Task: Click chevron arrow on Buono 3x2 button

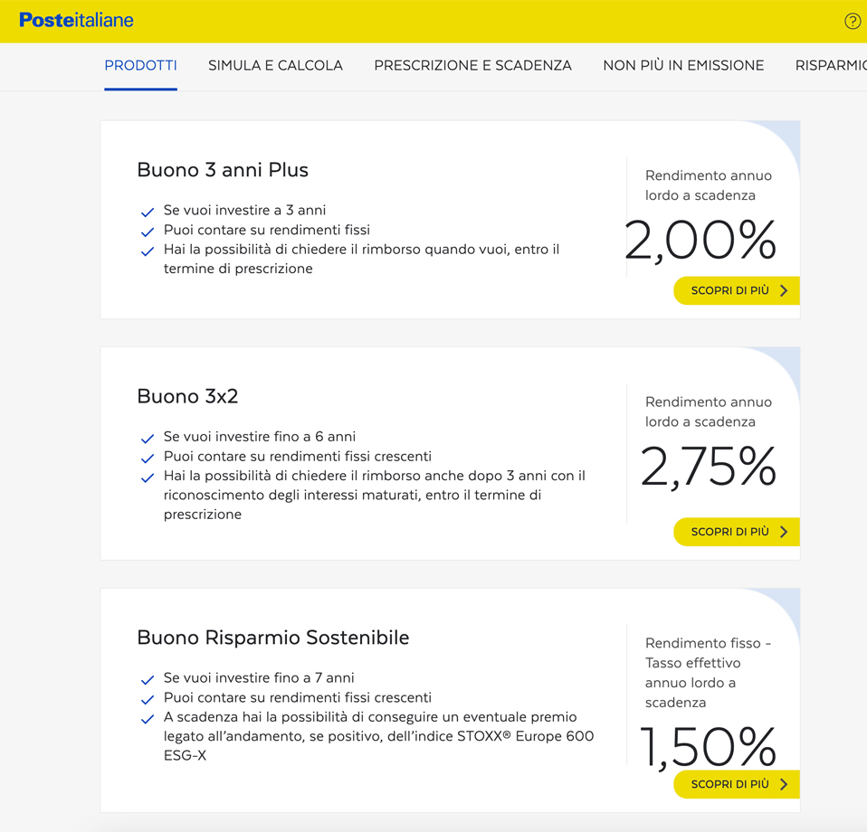Action: point(784,532)
